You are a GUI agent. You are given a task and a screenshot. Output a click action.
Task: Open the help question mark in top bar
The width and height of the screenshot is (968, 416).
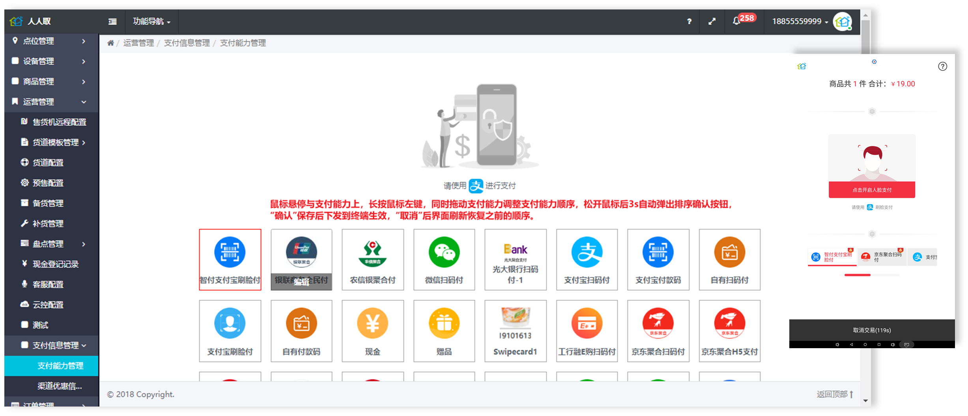(x=689, y=21)
